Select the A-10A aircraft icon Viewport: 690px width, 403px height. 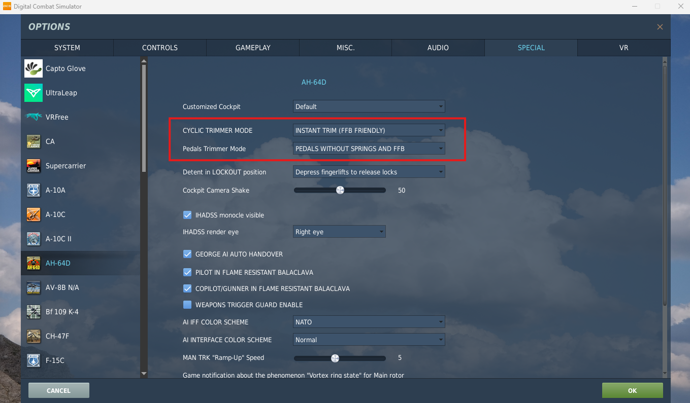[34, 190]
